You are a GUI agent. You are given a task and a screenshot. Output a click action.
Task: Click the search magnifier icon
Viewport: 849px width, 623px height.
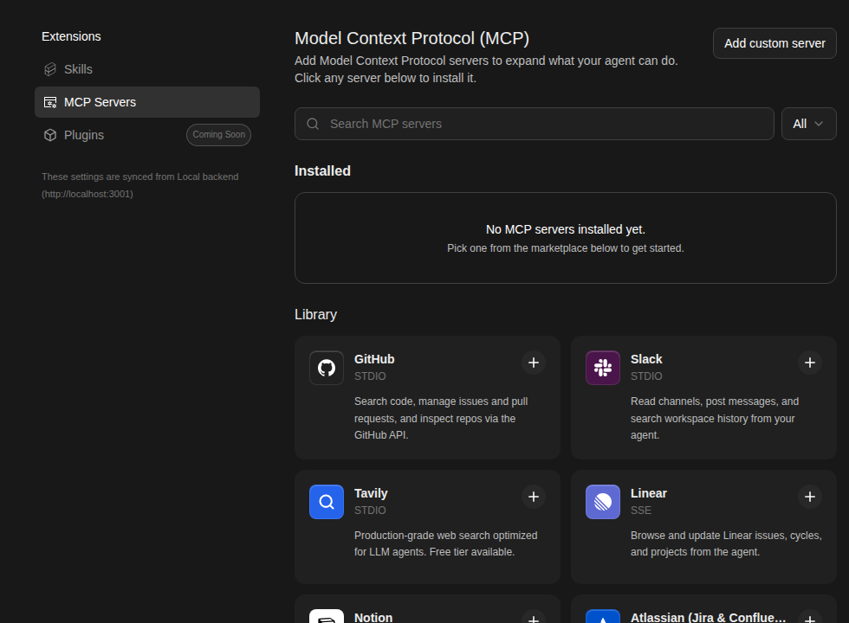tap(313, 124)
